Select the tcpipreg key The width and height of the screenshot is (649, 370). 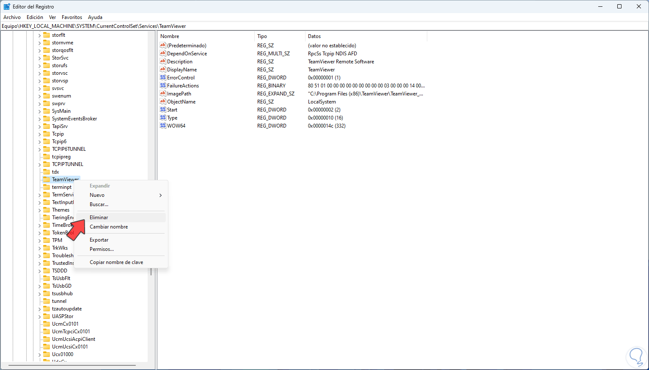(61, 157)
